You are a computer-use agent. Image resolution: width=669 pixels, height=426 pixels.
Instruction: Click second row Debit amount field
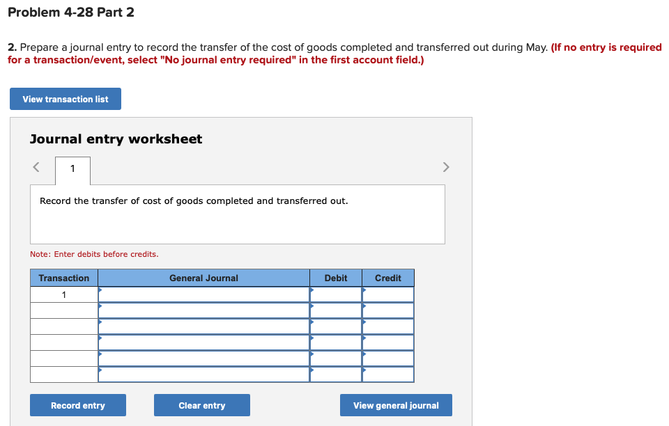tap(336, 310)
